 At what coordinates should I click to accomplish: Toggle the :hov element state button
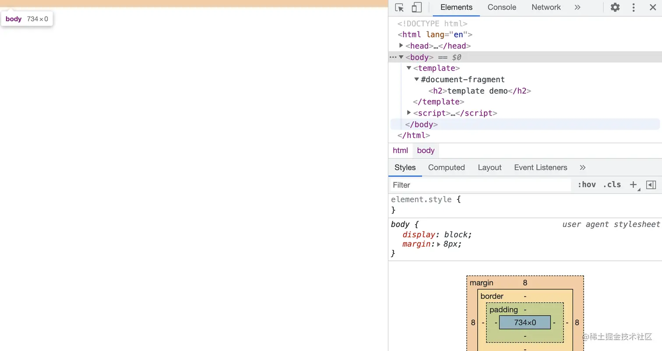point(587,185)
